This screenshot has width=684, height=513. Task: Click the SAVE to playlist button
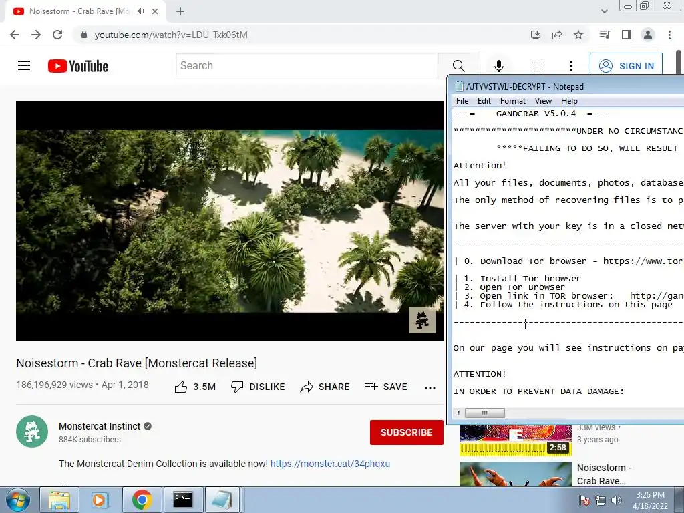pyautogui.click(x=386, y=387)
